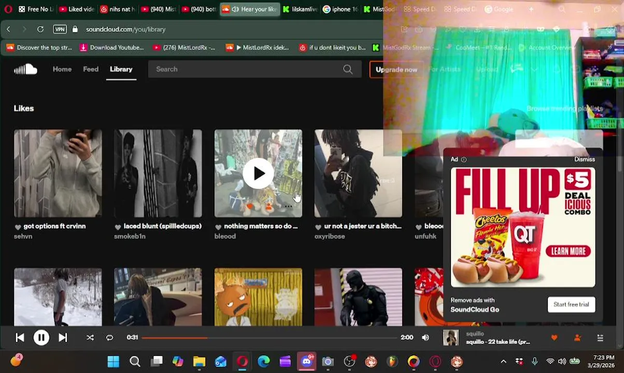Toggle shuffle in the player bar

pyautogui.click(x=90, y=338)
